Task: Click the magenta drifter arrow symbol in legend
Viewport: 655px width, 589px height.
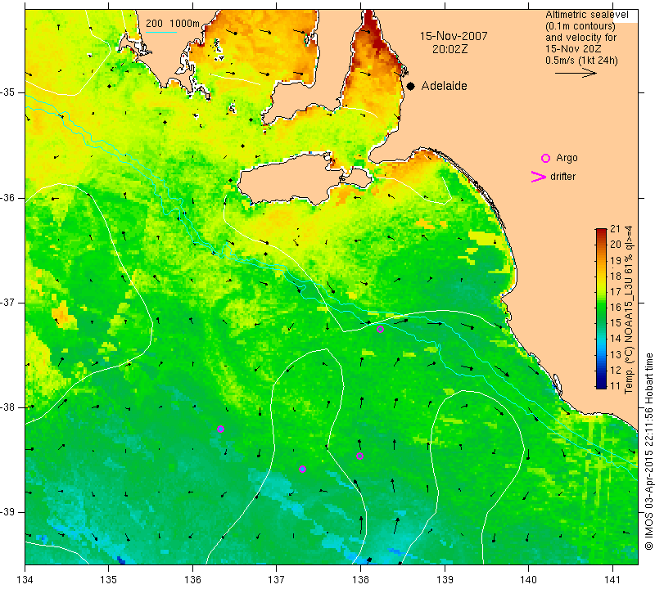Action: point(538,177)
